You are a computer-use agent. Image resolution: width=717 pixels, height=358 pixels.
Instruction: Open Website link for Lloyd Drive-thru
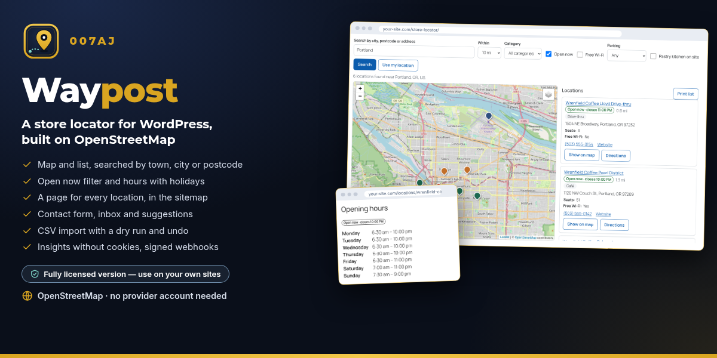pyautogui.click(x=605, y=145)
